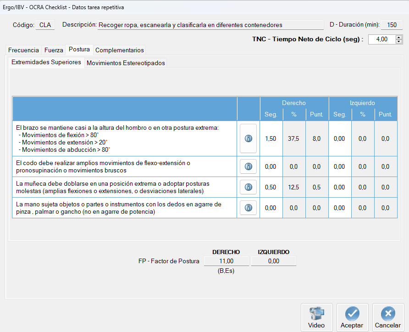Click the Video camera icon

click(x=316, y=314)
